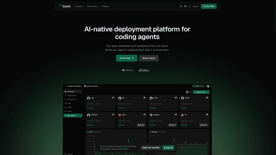Click the region flag on postgres card
Screen dimensions: 276x155
(x=176, y=115)
